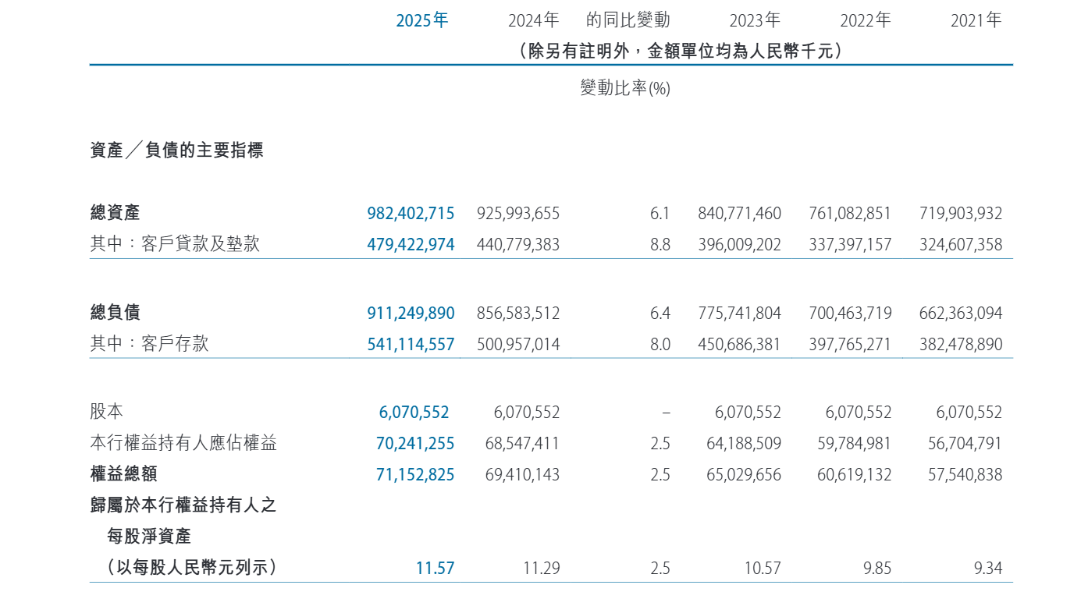Viewport: 1088px width, 599px height.
Task: Select 2025 net assets per share 11.57
Action: pos(435,568)
